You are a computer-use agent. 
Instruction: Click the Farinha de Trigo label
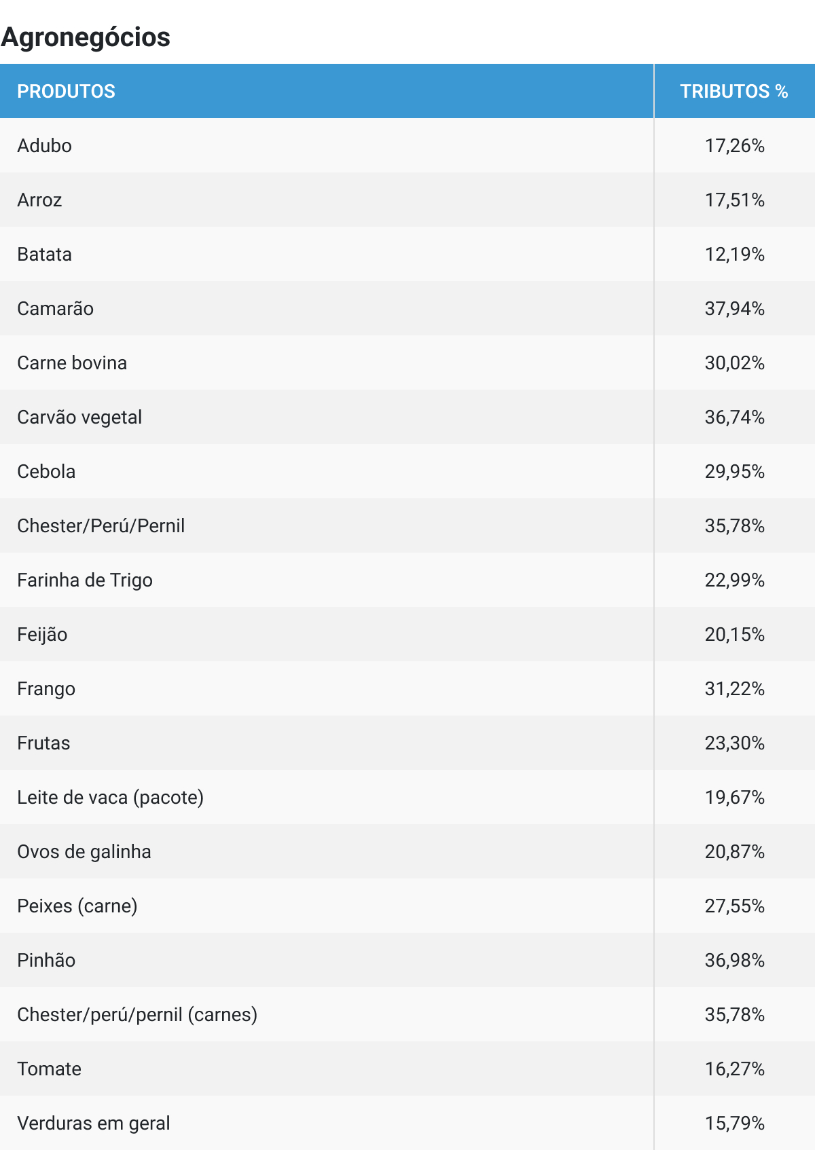[x=85, y=580]
